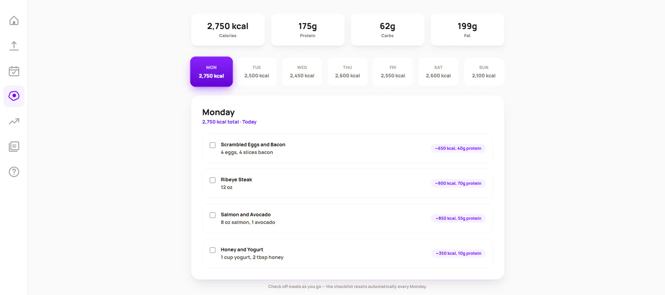The height and width of the screenshot is (295, 665).
Task: Tick the Salmon and Avocado checkbox
Action: [213, 215]
